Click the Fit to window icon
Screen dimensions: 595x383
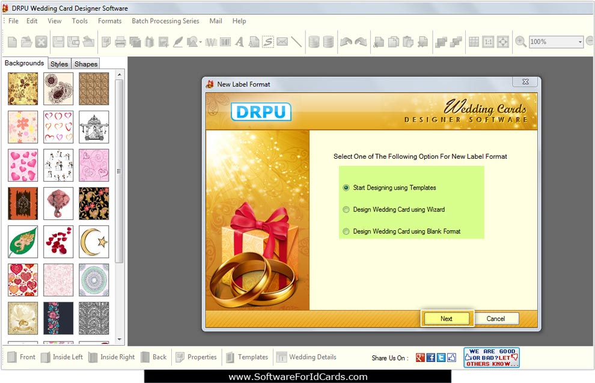pos(503,41)
